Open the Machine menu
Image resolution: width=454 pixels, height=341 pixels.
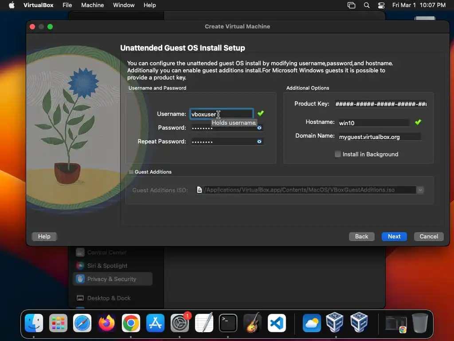coord(92,5)
